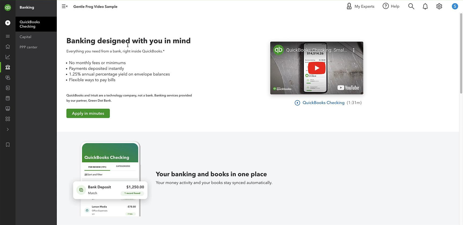This screenshot has height=225, width=463.
Task: Open the calculator-style icon in left rail
Action: tap(8, 98)
